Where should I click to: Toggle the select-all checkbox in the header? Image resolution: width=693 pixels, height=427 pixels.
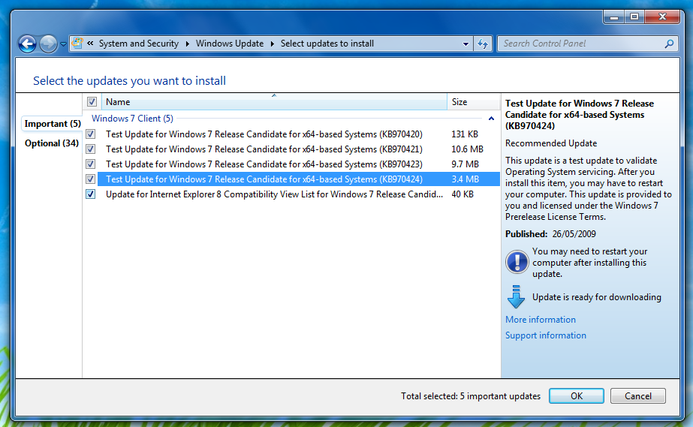click(x=92, y=102)
